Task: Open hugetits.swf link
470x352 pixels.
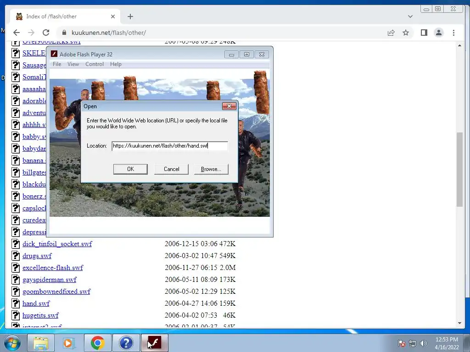Action: pos(40,315)
